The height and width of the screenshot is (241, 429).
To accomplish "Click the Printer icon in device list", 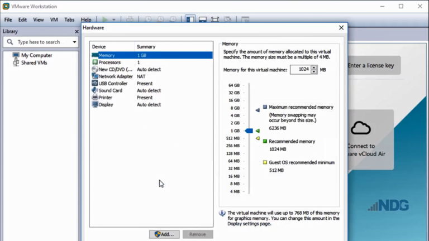I will [95, 97].
